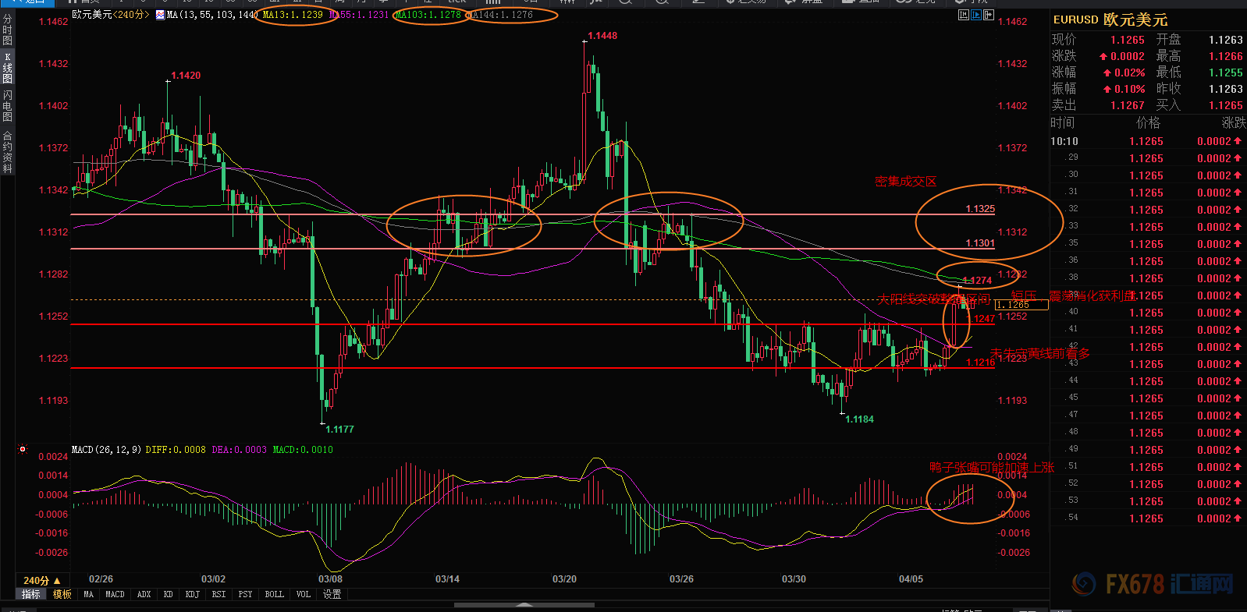Click the 1.1301 level label

980,243
